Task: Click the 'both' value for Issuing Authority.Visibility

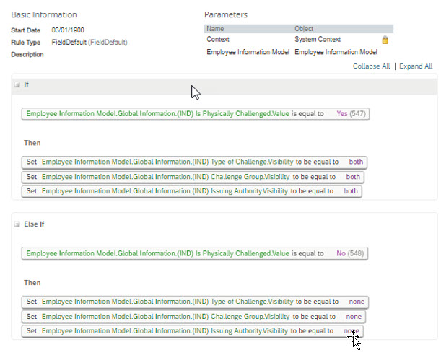Action: click(351, 191)
